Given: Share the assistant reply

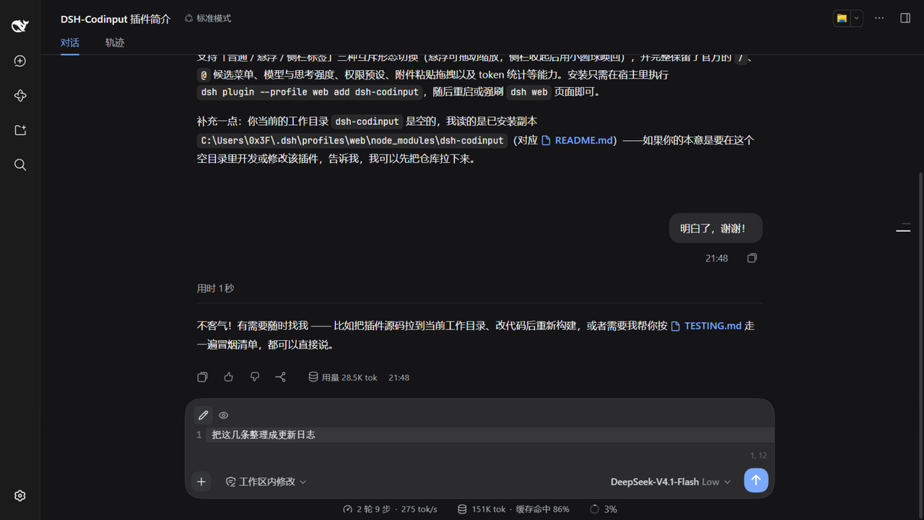Looking at the screenshot, I should (281, 377).
